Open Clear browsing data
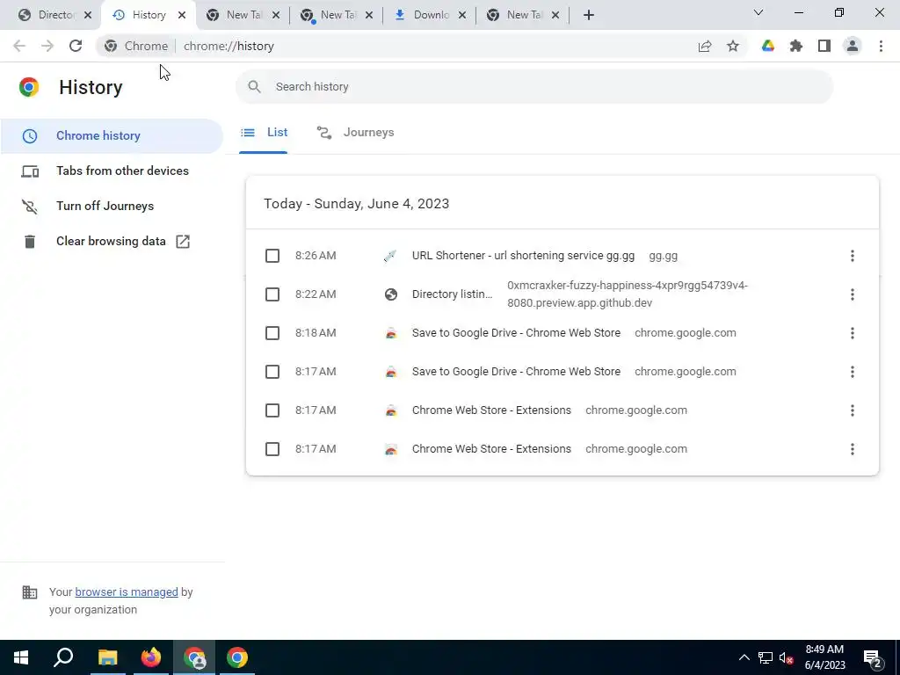900x675 pixels. (x=112, y=241)
